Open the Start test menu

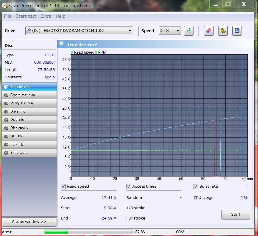(26, 16)
